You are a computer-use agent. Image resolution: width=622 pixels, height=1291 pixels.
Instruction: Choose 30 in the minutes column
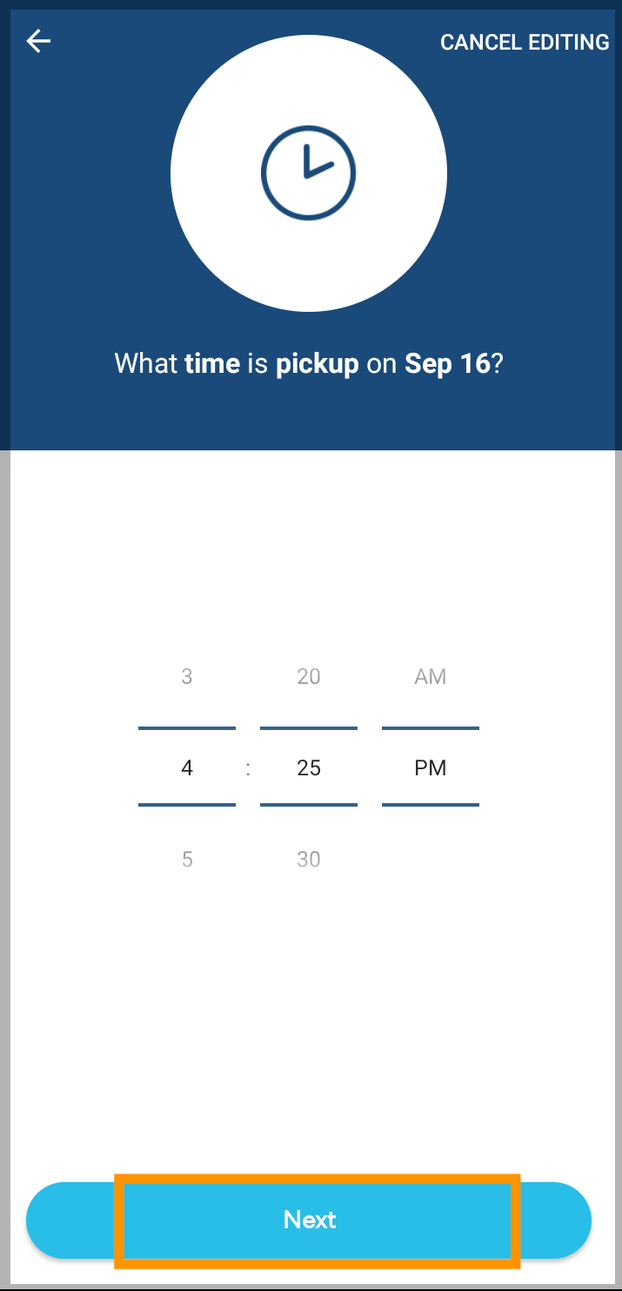point(309,859)
